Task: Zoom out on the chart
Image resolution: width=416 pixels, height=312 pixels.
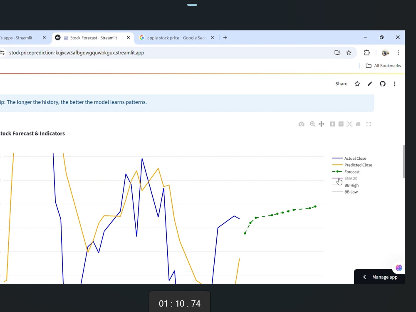Action: click(341, 124)
